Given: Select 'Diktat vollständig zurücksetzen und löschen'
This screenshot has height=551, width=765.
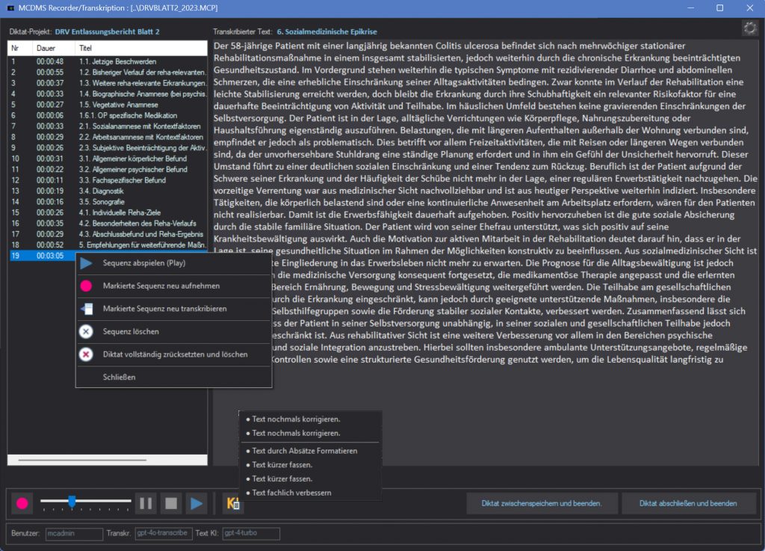Looking at the screenshot, I should 175,354.
